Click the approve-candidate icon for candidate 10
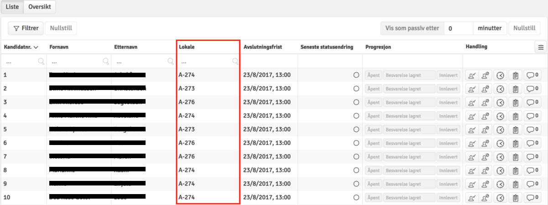This screenshot has height=205, width=548. [x=471, y=198]
